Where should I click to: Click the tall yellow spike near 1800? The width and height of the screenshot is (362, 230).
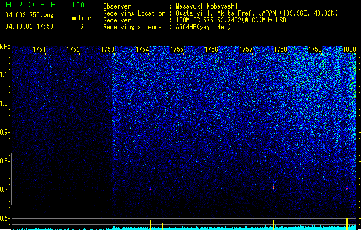coord(347,223)
